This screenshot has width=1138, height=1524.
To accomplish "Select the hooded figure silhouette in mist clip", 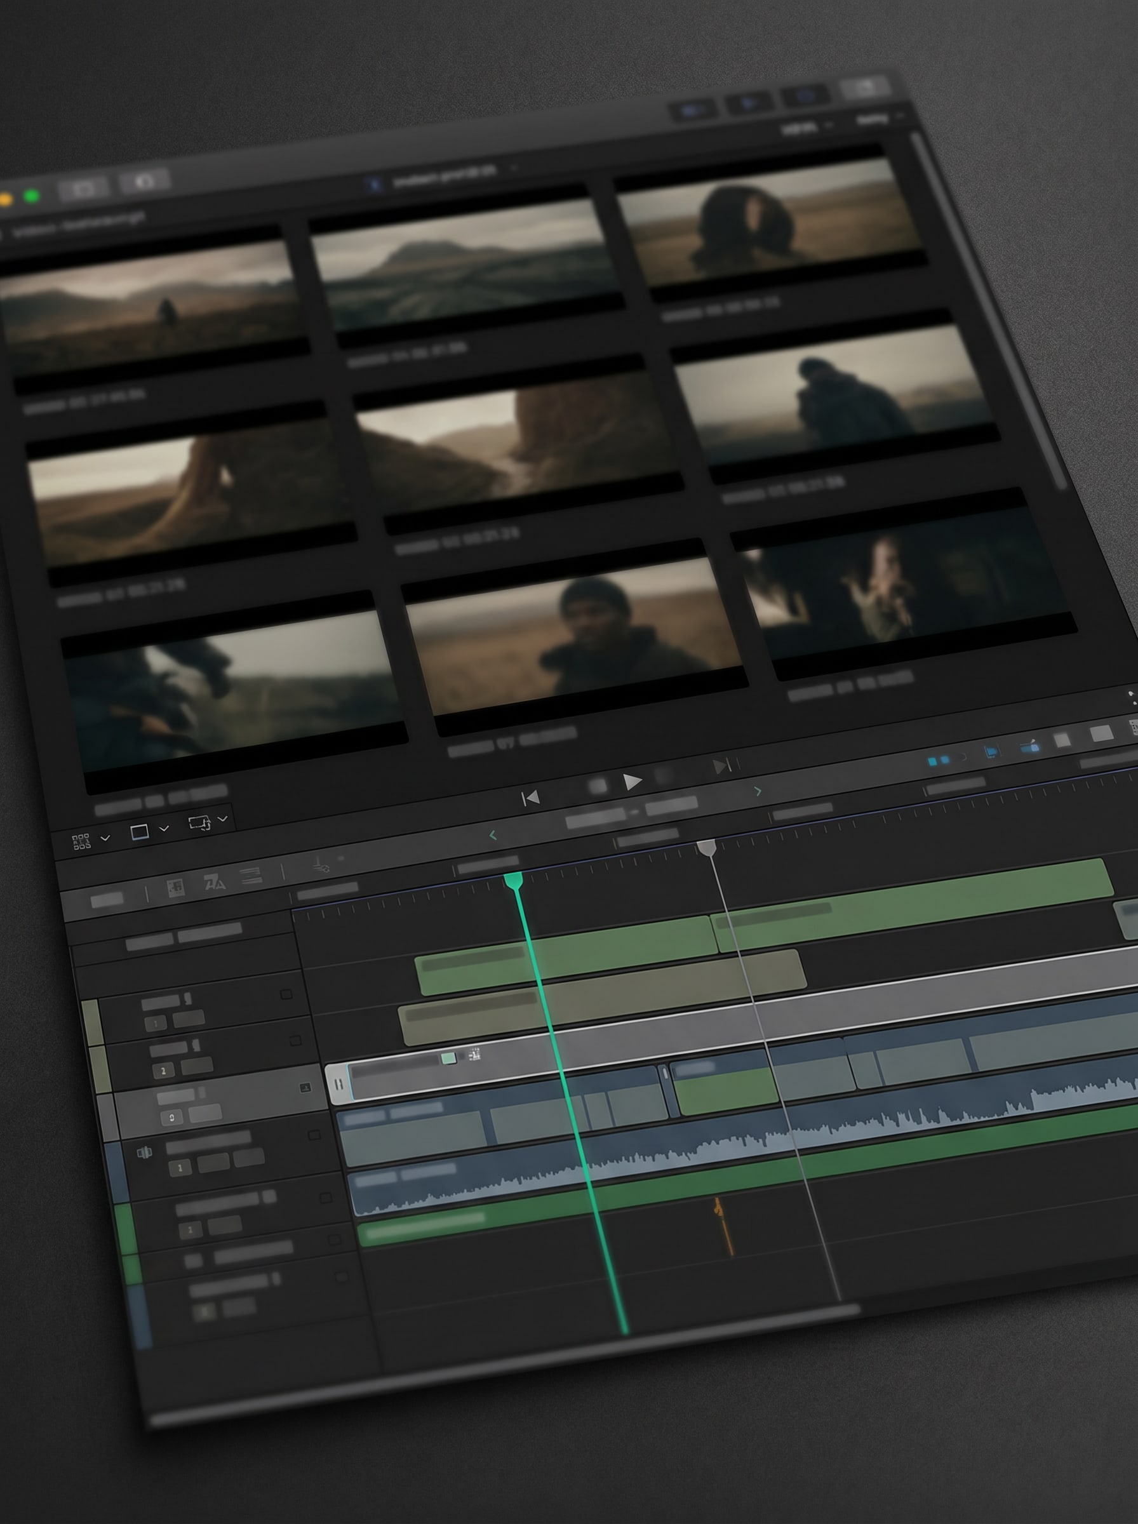I will click(x=836, y=398).
